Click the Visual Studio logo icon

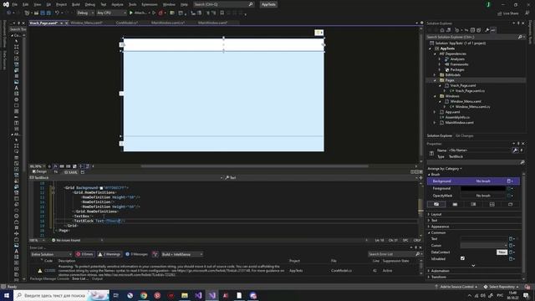[6, 4]
